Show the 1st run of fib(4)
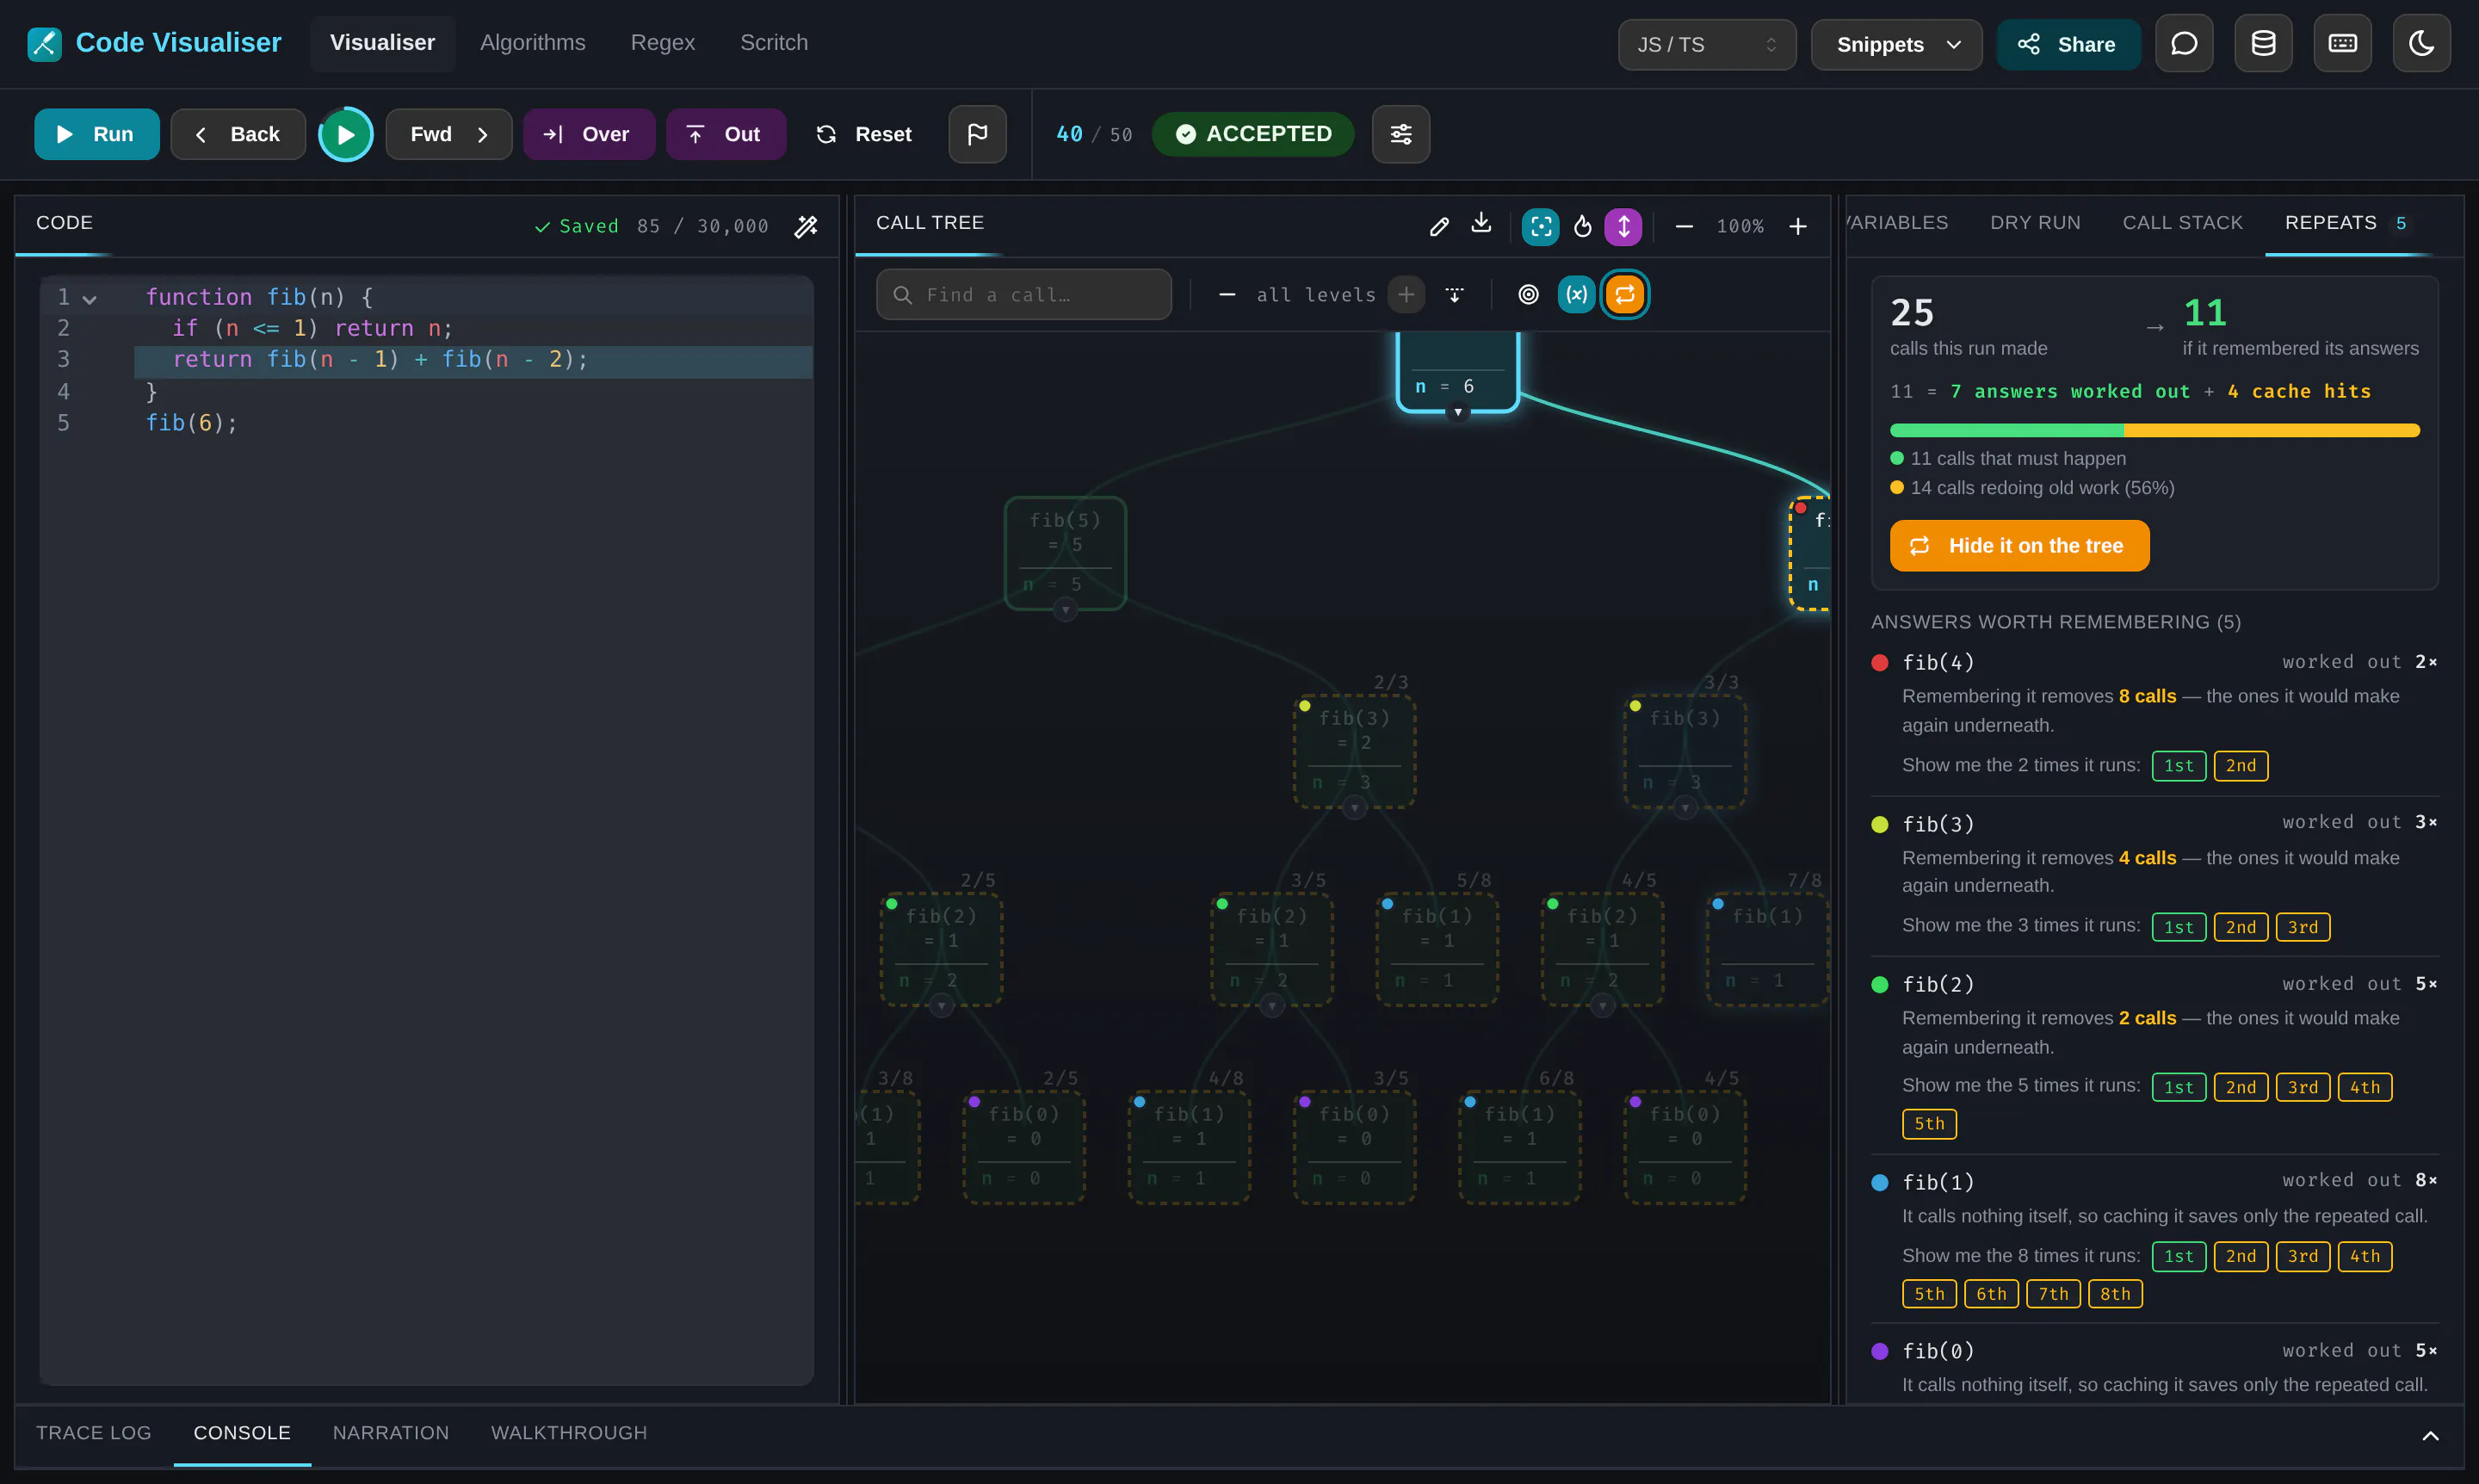Image resolution: width=2479 pixels, height=1484 pixels. coord(2178,766)
